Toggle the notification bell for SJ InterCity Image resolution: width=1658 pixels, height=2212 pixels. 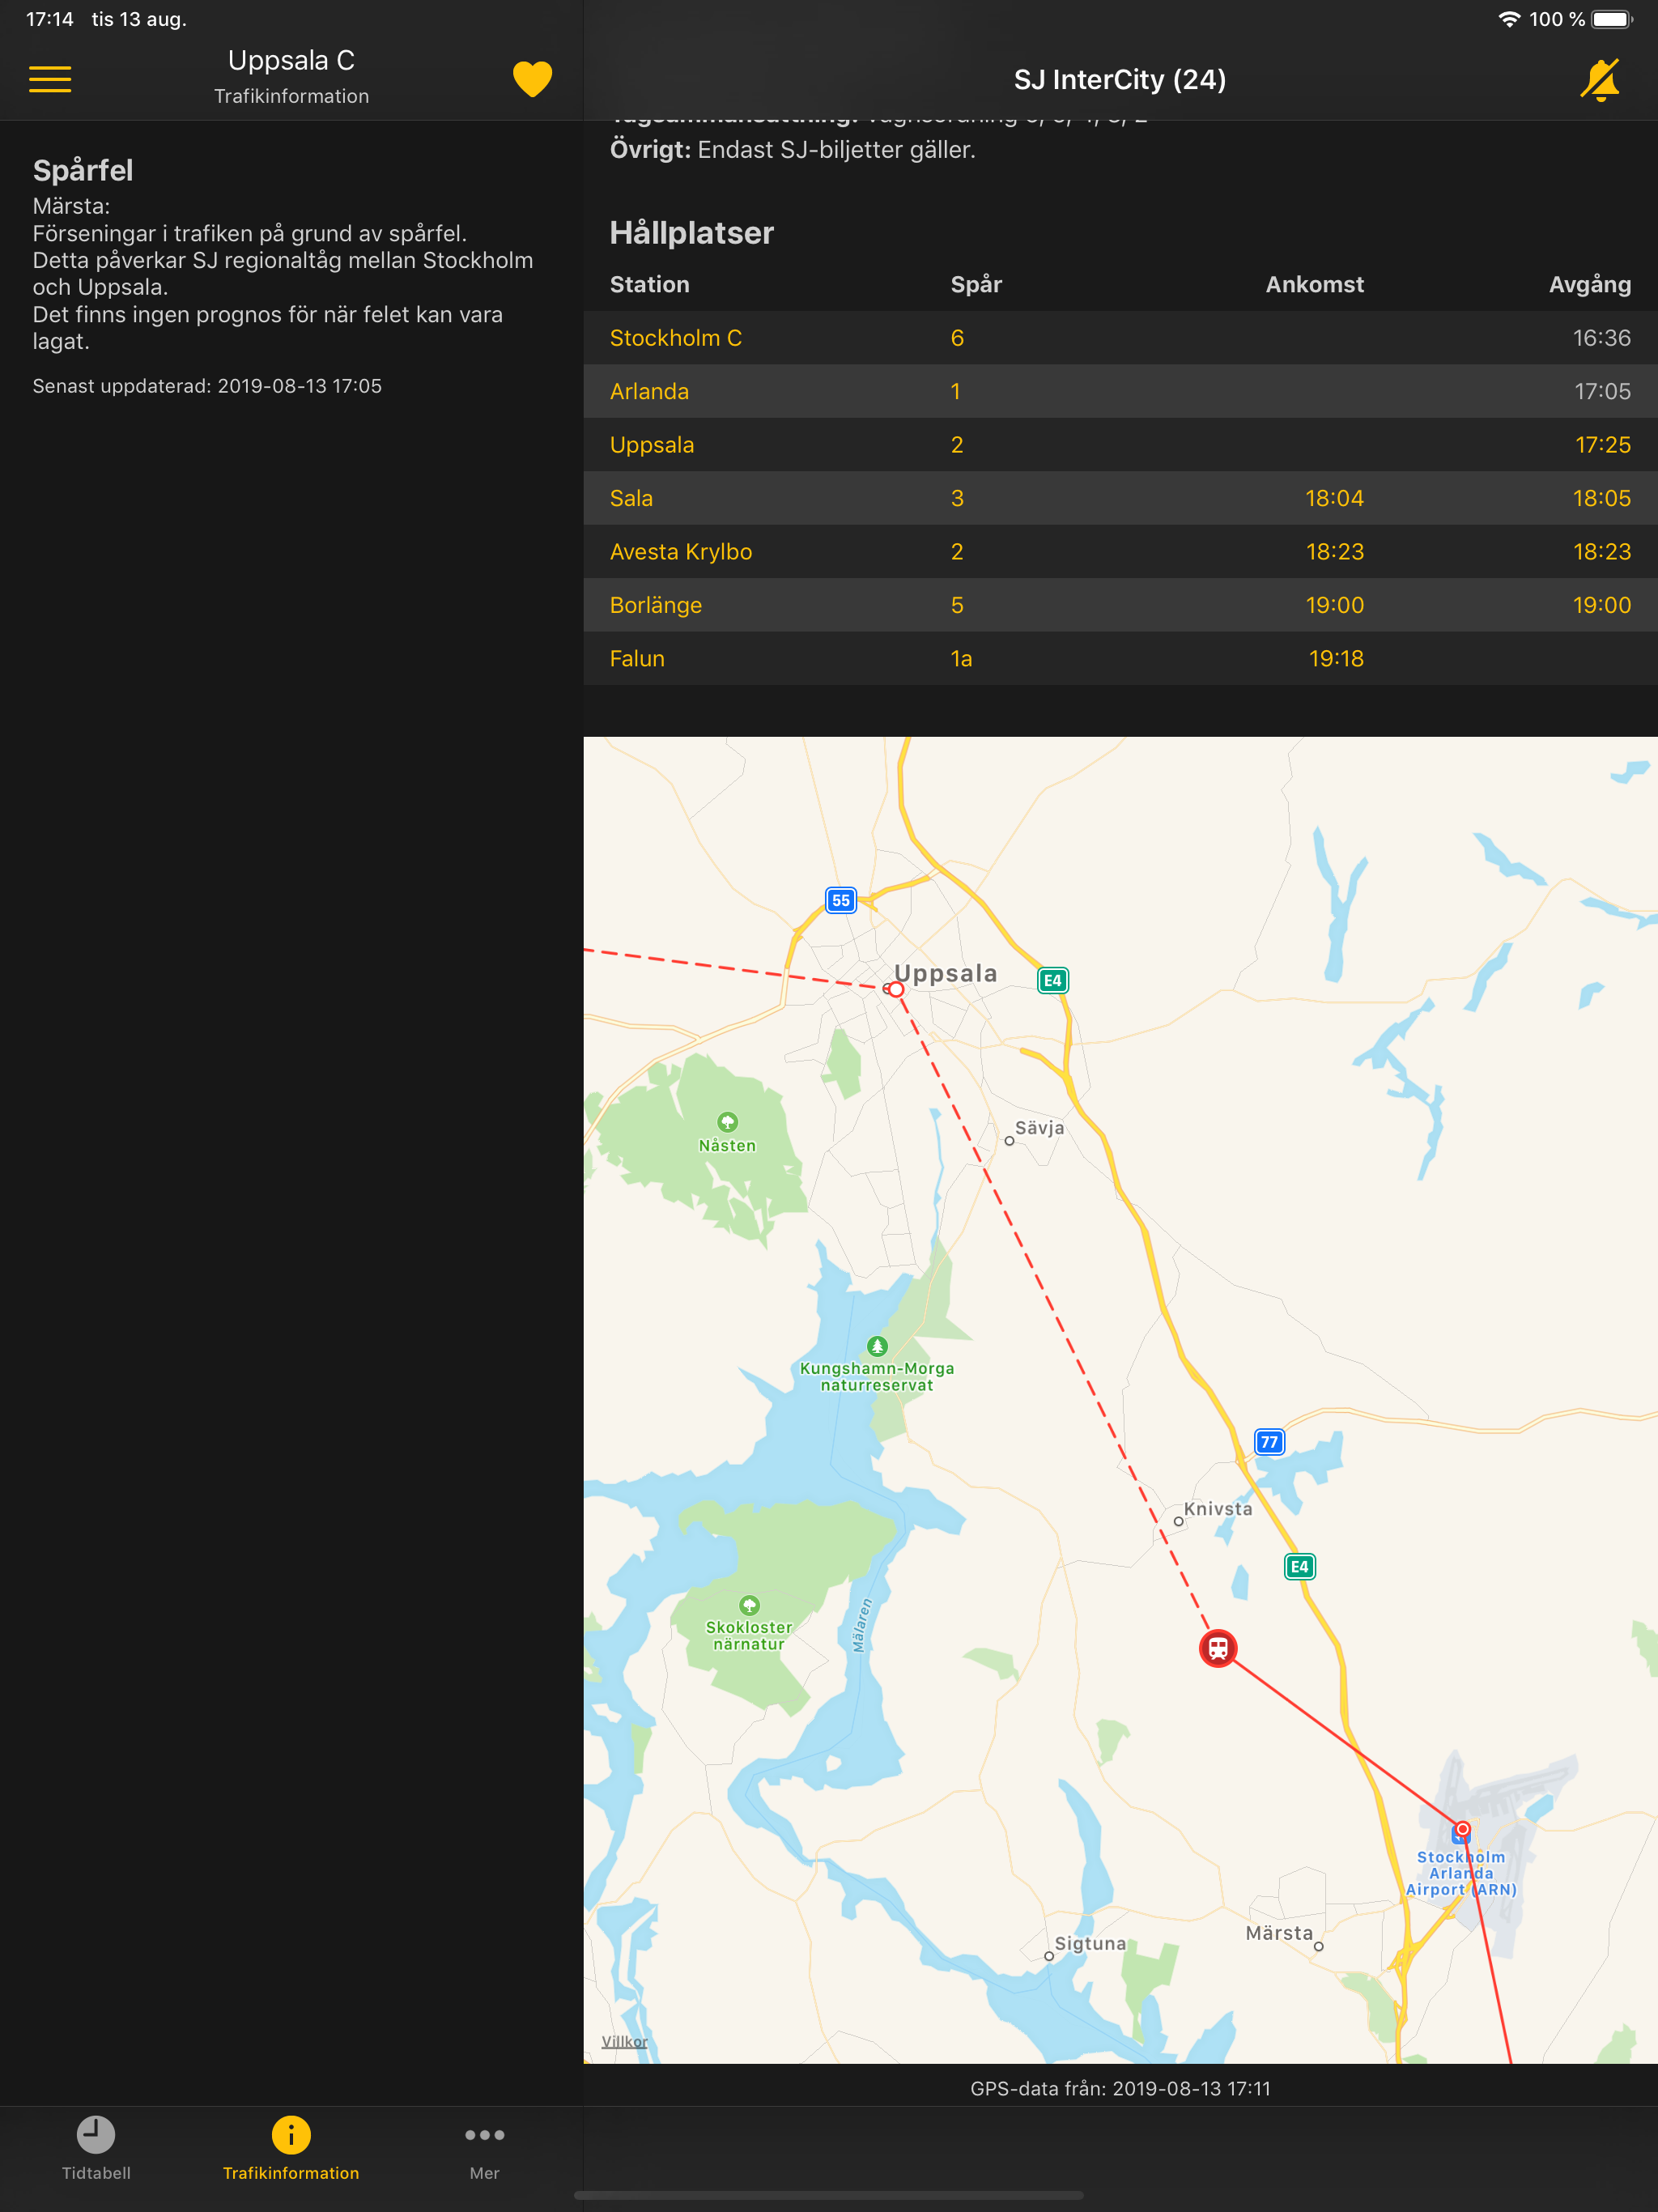(1600, 80)
